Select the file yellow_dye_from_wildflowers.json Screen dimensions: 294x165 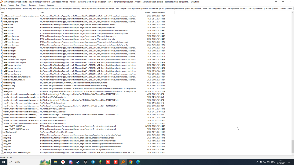point(17,152)
